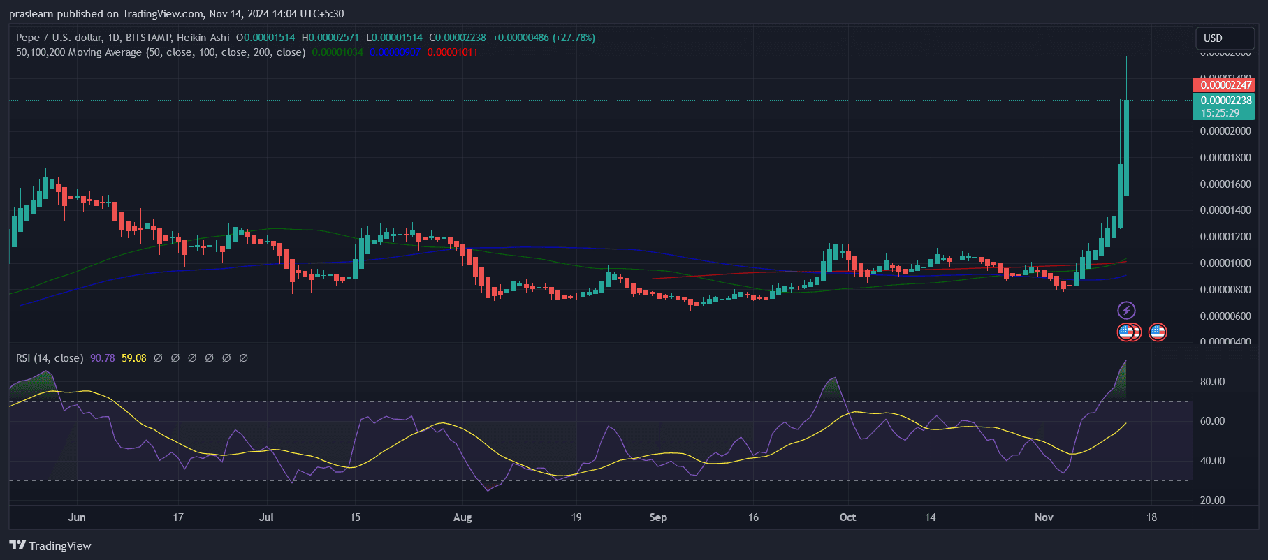Click the low value L0.00001514

pos(394,38)
